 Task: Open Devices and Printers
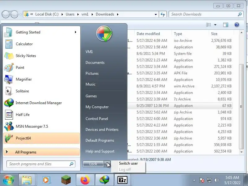click(x=102, y=130)
